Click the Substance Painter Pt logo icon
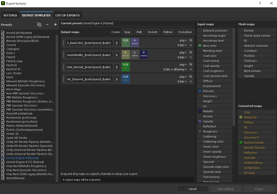The image size is (277, 194). click(3, 3)
